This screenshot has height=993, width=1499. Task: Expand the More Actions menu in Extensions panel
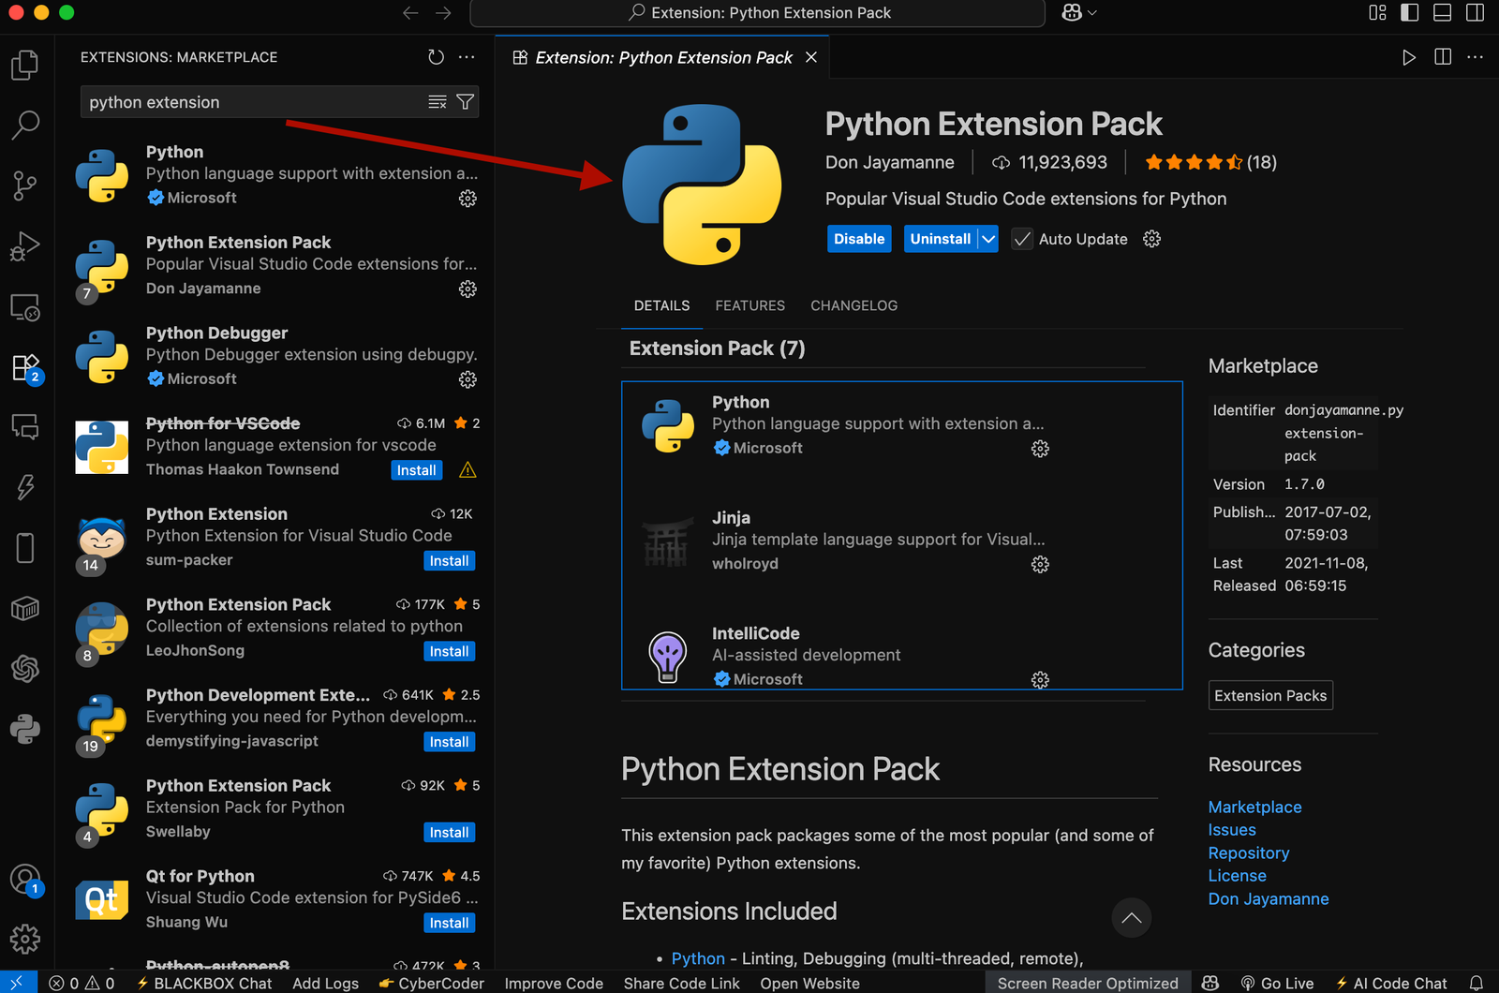click(x=467, y=57)
